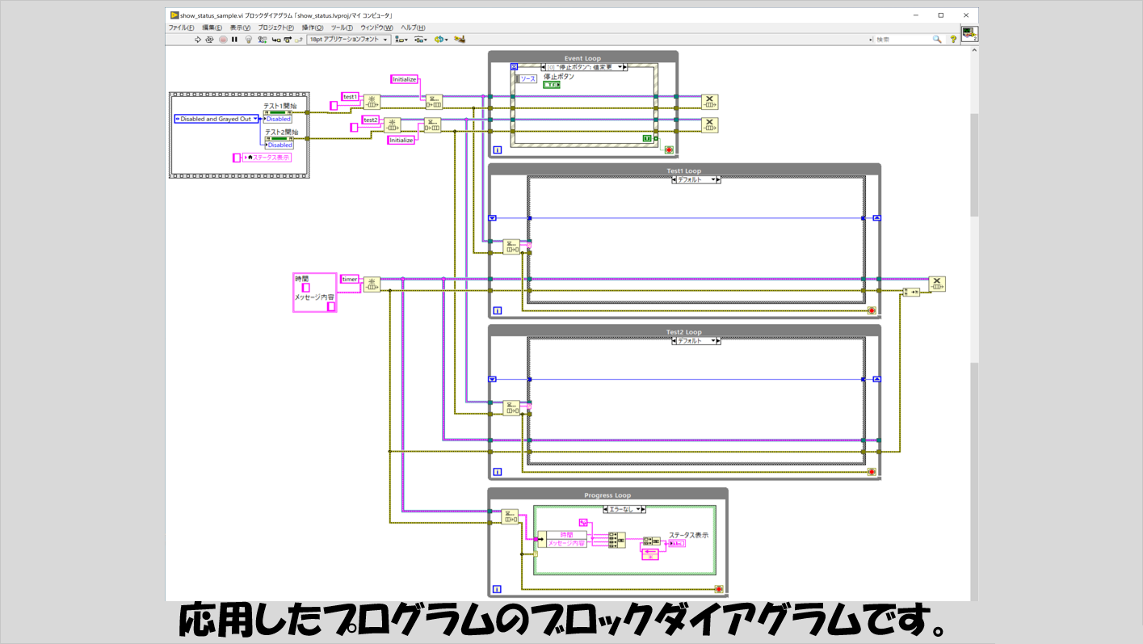Toggle the Highlight Execution light bulb

[x=248, y=39]
